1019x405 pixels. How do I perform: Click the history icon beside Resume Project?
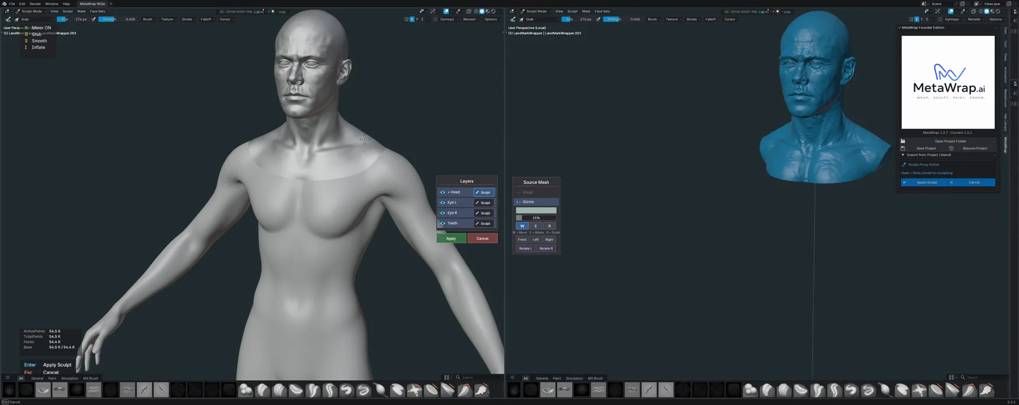[951, 148]
